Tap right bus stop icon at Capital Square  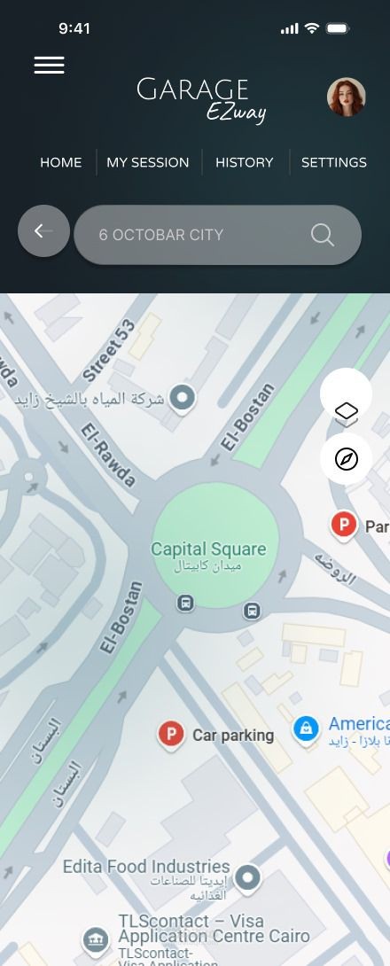(252, 612)
